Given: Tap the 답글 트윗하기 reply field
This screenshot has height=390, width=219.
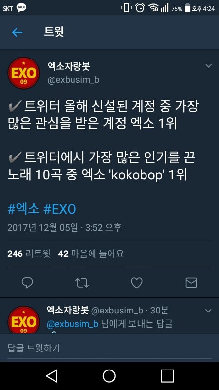Looking at the screenshot, I should (109, 348).
